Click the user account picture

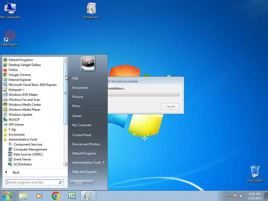point(88,64)
